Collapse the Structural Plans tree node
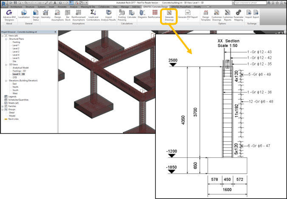This screenshot has width=287, height=199. [7, 39]
